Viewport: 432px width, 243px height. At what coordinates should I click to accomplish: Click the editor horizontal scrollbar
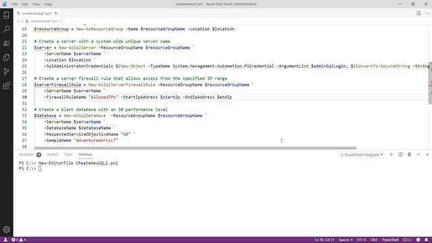195,148
